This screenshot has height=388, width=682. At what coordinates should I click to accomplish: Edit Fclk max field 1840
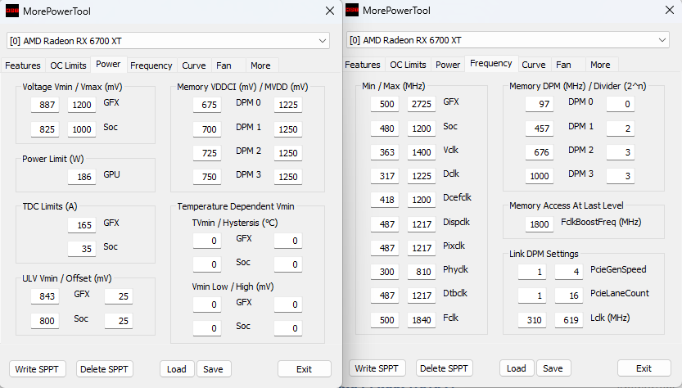[422, 320]
